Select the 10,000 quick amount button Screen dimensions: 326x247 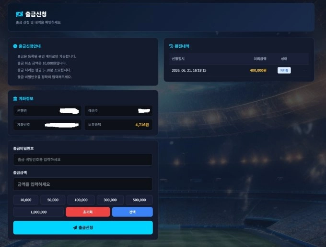(26, 200)
